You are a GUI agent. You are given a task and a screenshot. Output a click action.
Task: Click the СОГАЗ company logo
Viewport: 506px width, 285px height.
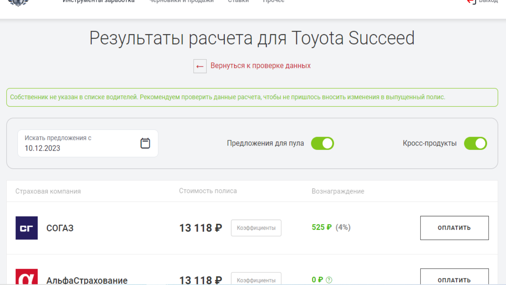coord(27,228)
